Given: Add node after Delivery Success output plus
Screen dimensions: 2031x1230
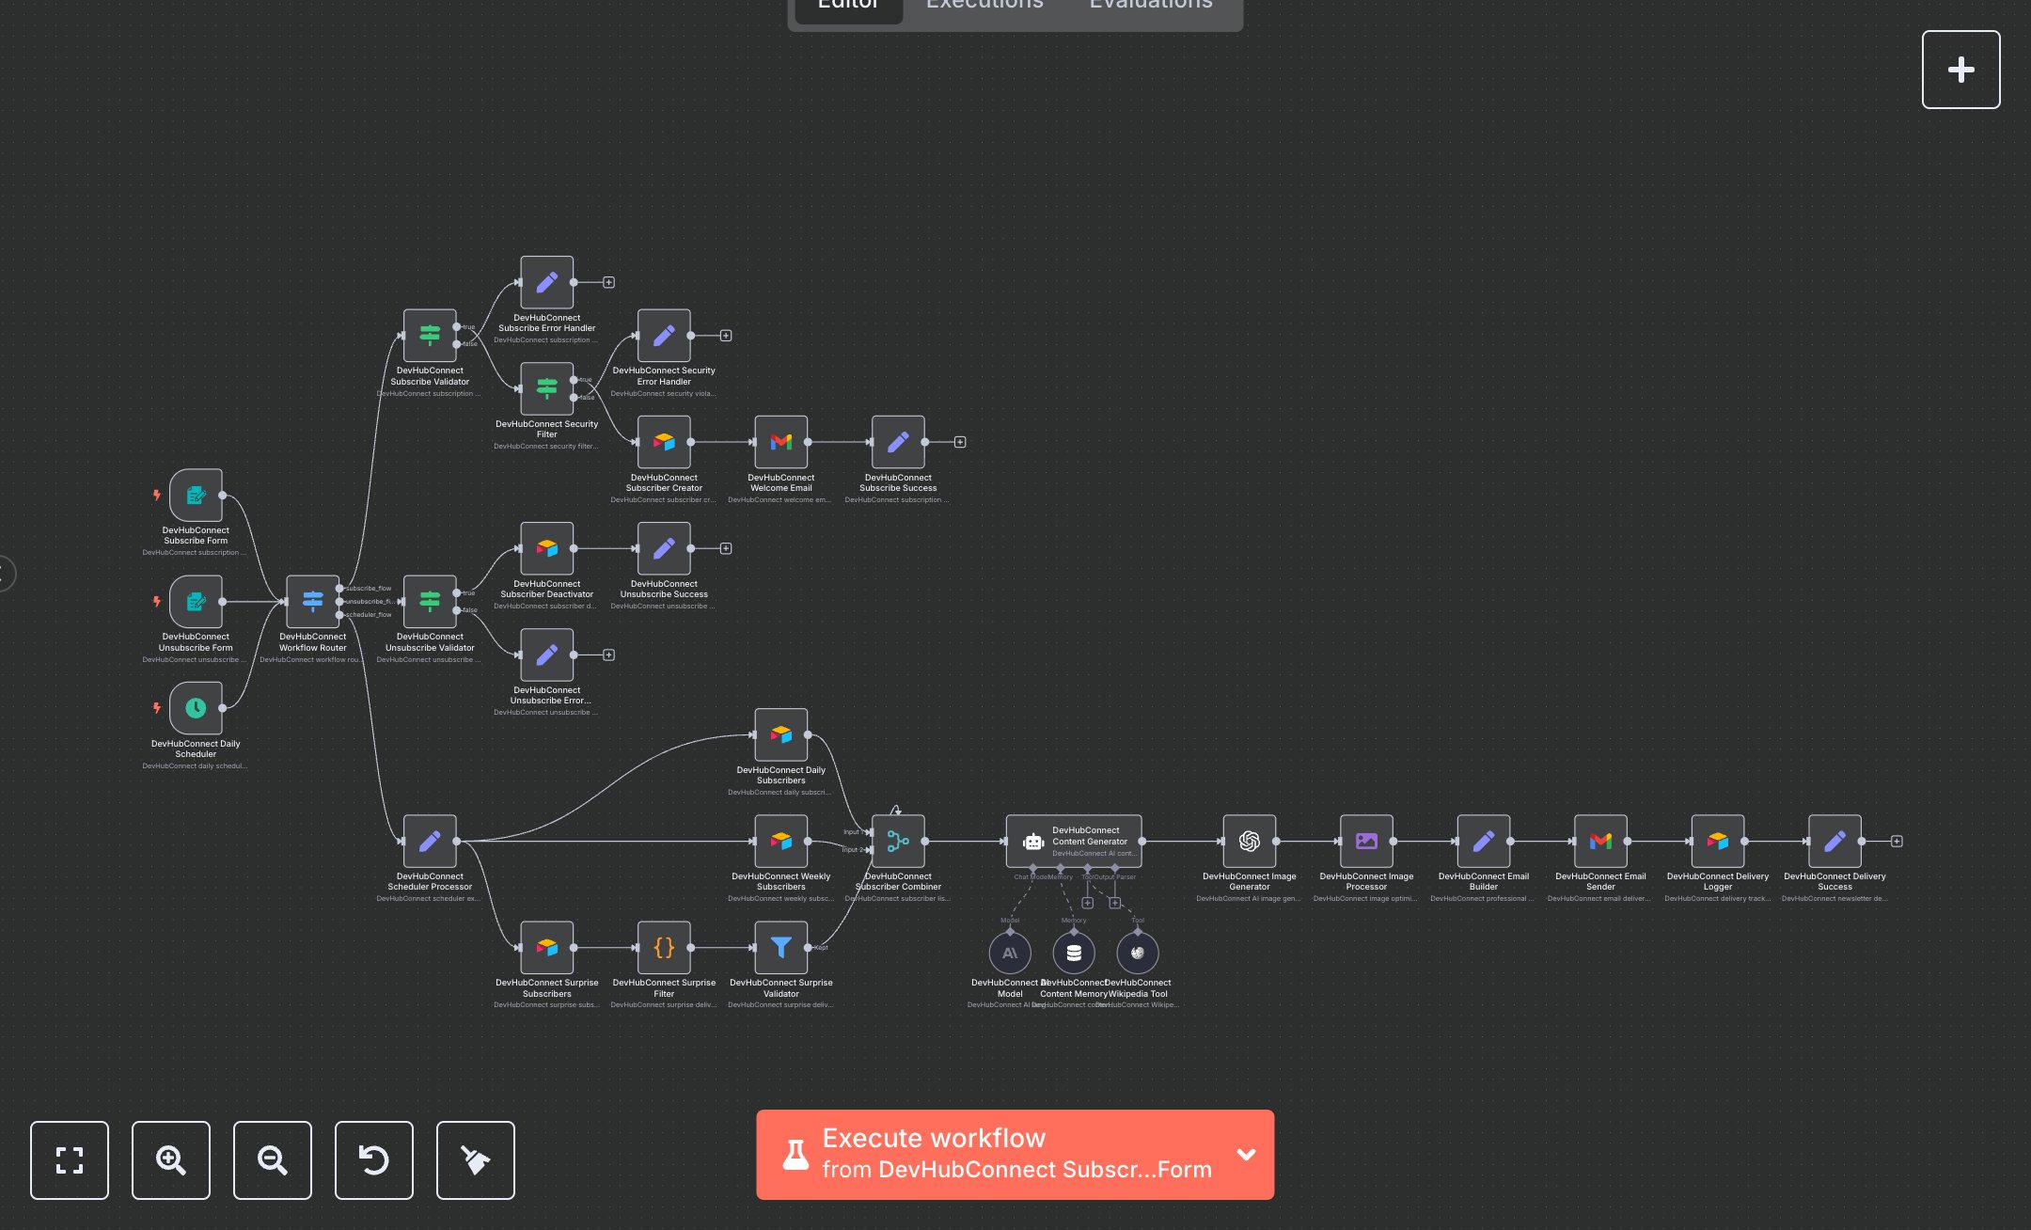Looking at the screenshot, I should pyautogui.click(x=1897, y=841).
